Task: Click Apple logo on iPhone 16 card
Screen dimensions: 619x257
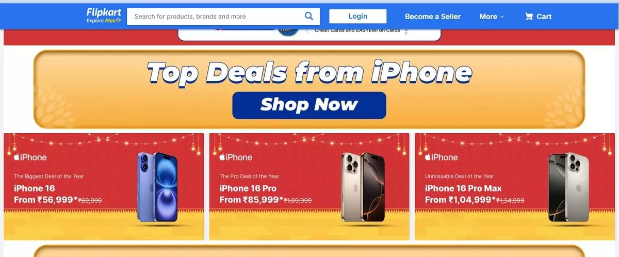Action: pyautogui.click(x=17, y=157)
